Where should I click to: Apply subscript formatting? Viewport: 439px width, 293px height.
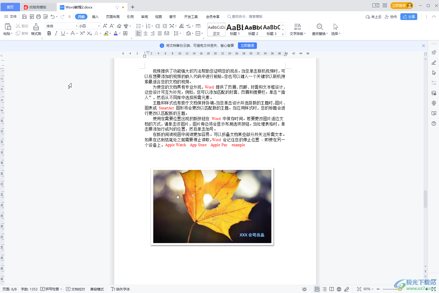point(89,33)
